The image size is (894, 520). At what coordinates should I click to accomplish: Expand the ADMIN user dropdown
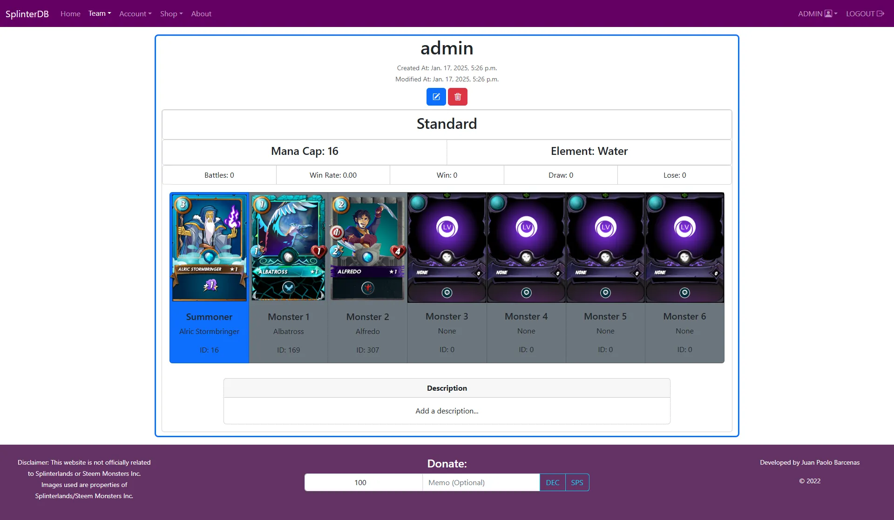pyautogui.click(x=817, y=13)
